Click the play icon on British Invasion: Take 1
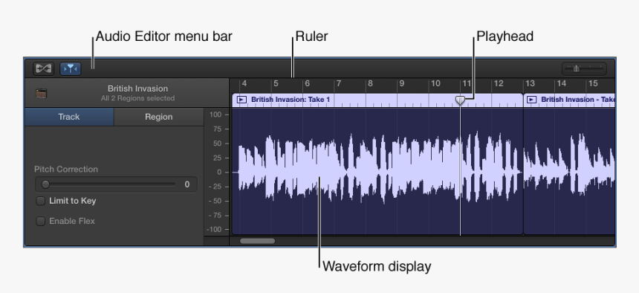 coord(241,100)
